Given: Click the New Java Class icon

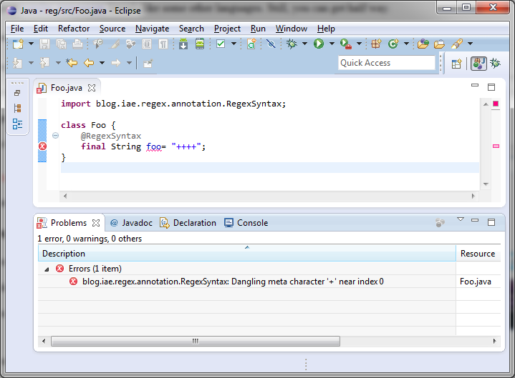Looking at the screenshot, I should [x=393, y=44].
